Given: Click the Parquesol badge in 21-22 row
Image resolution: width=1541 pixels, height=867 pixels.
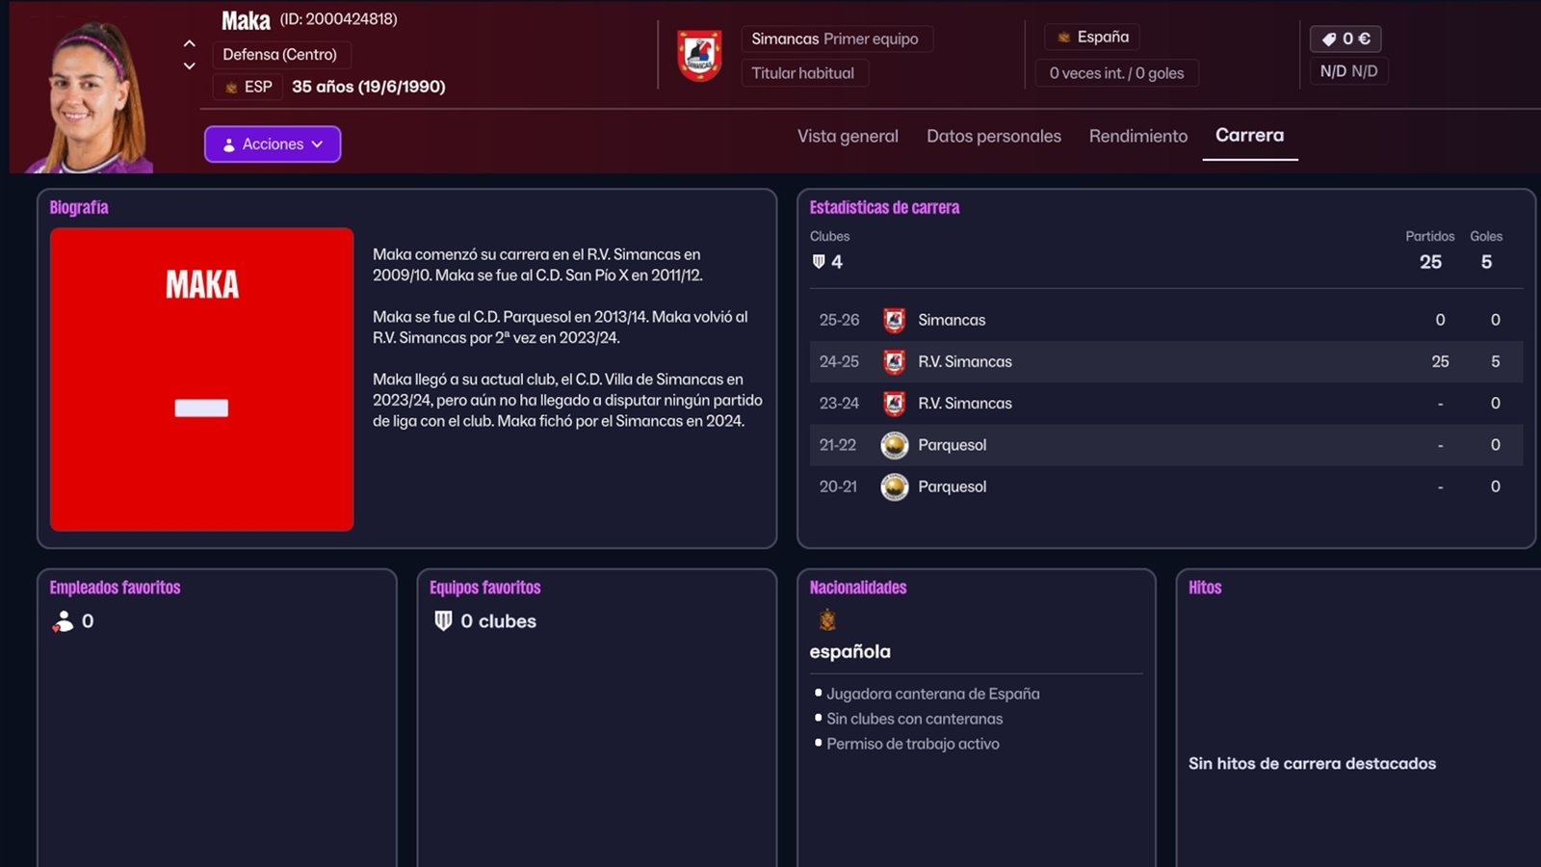Looking at the screenshot, I should click(x=894, y=445).
